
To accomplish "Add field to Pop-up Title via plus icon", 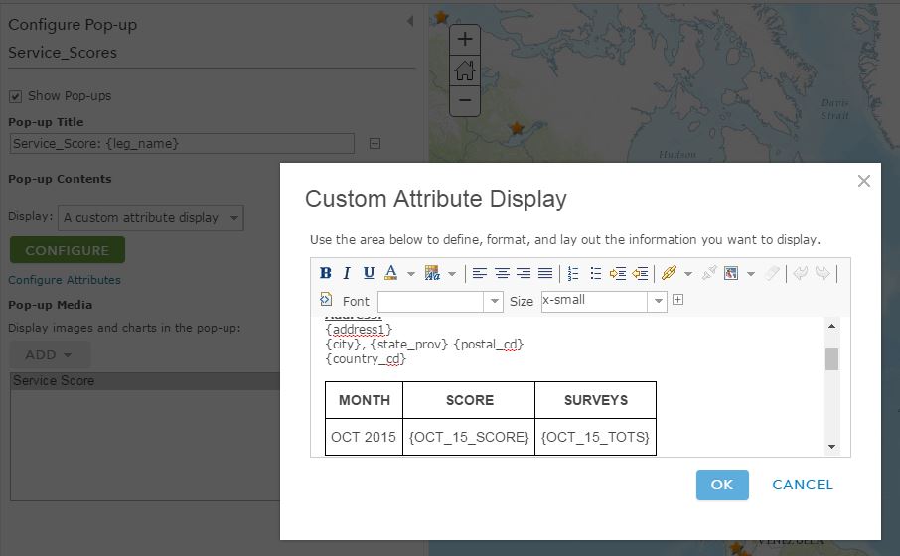I will coord(375,143).
